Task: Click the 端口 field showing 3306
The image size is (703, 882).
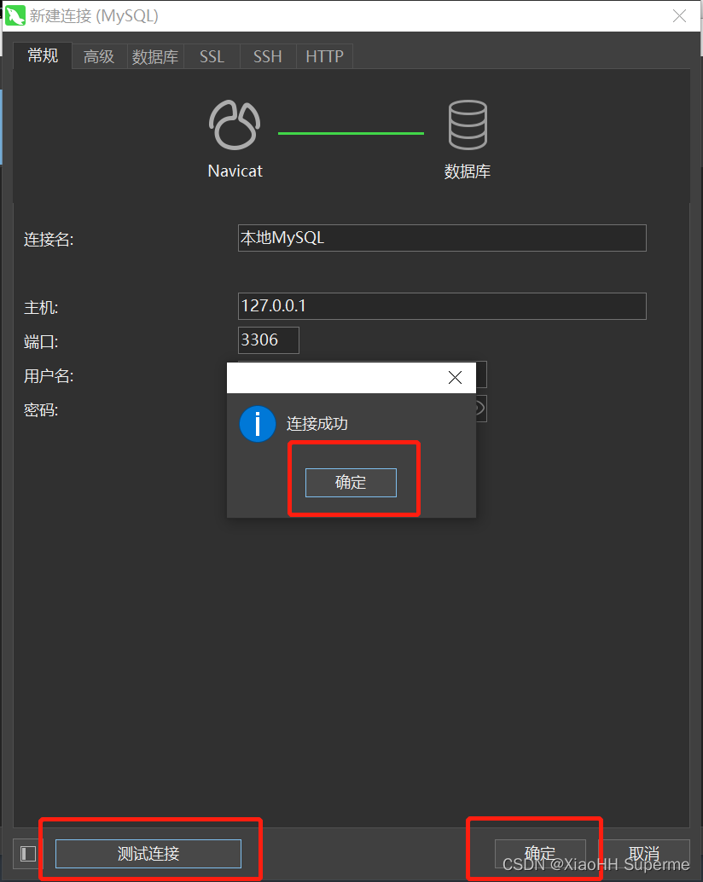Action: click(268, 340)
